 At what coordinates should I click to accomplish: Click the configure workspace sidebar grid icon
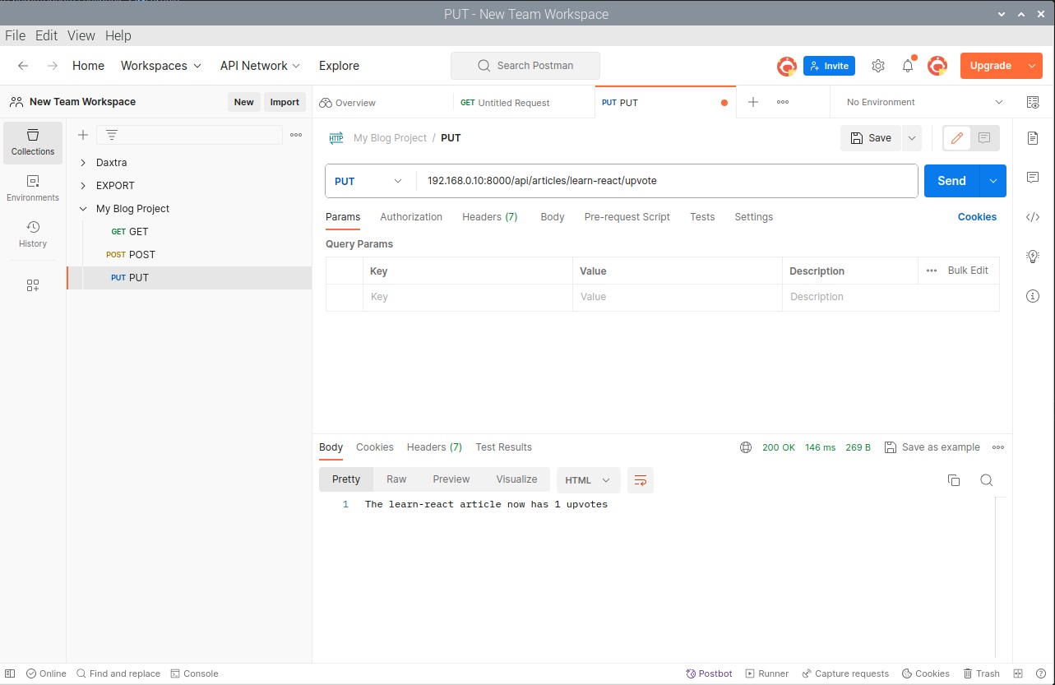[x=33, y=285]
